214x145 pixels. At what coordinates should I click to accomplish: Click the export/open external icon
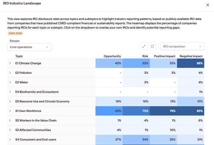click(x=152, y=47)
